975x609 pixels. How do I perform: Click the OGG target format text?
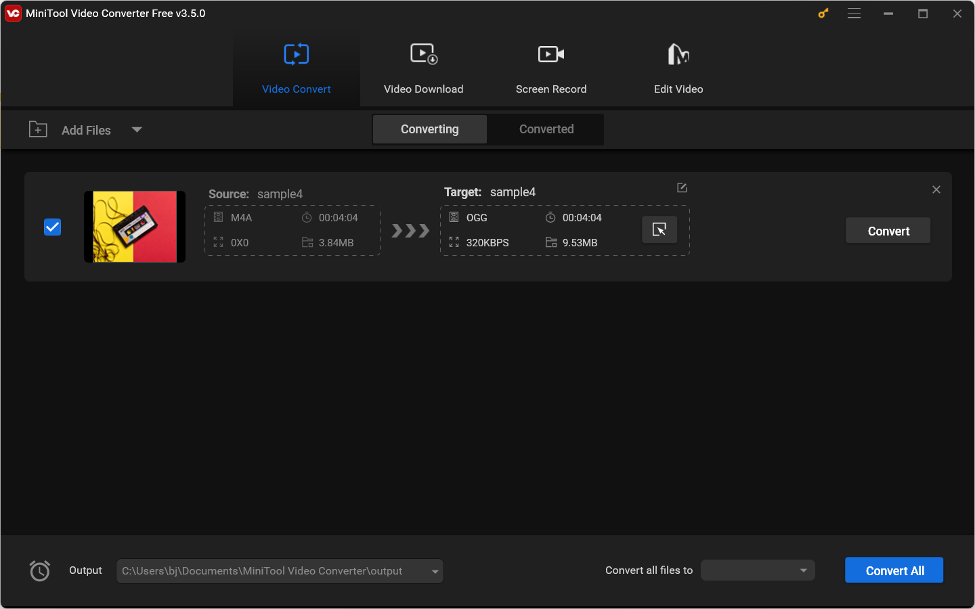477,218
